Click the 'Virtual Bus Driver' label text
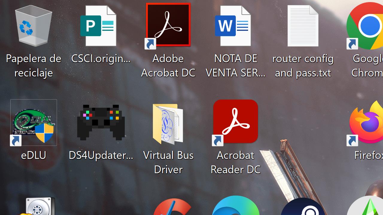 [x=168, y=162]
